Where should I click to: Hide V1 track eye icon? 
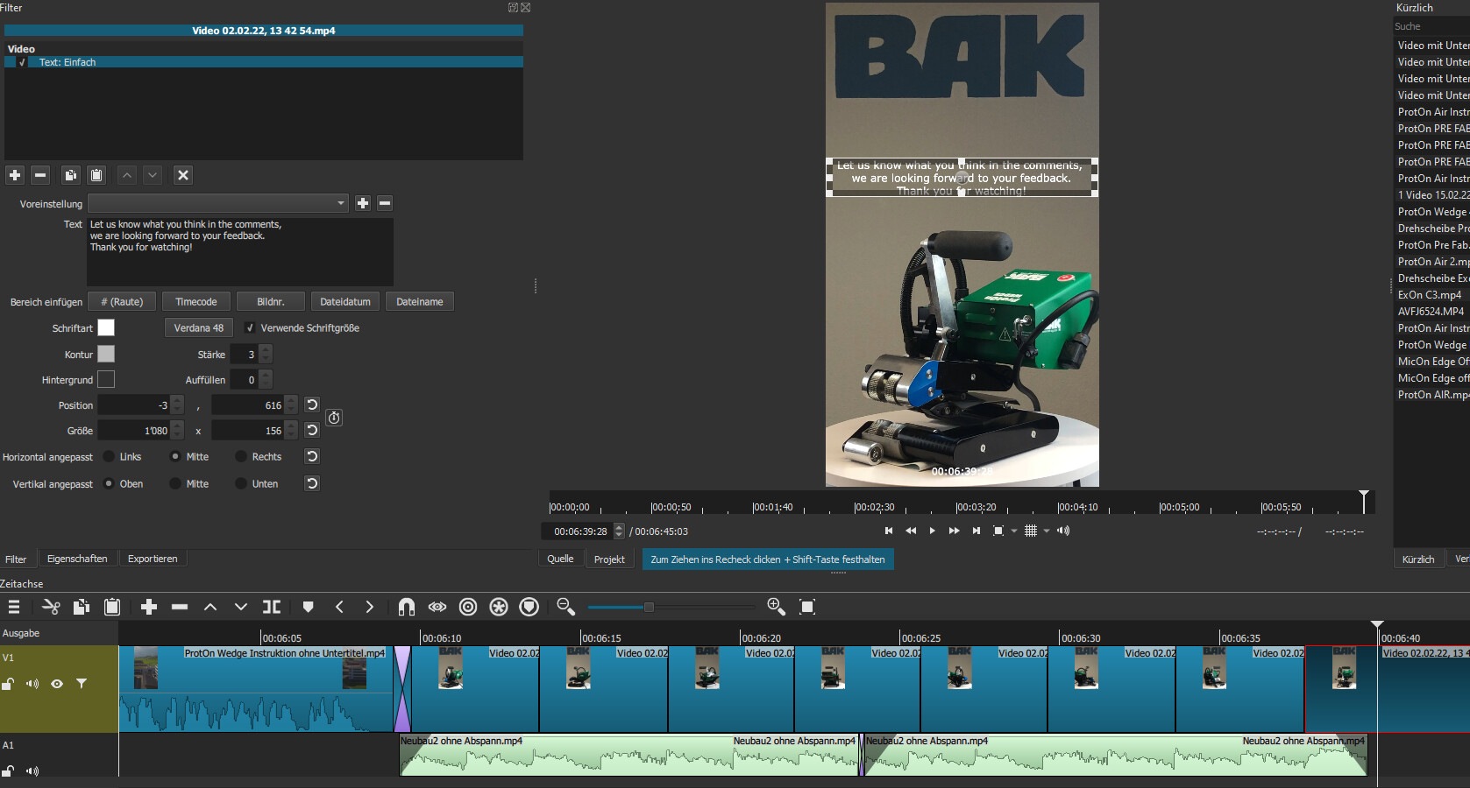pyautogui.click(x=57, y=684)
